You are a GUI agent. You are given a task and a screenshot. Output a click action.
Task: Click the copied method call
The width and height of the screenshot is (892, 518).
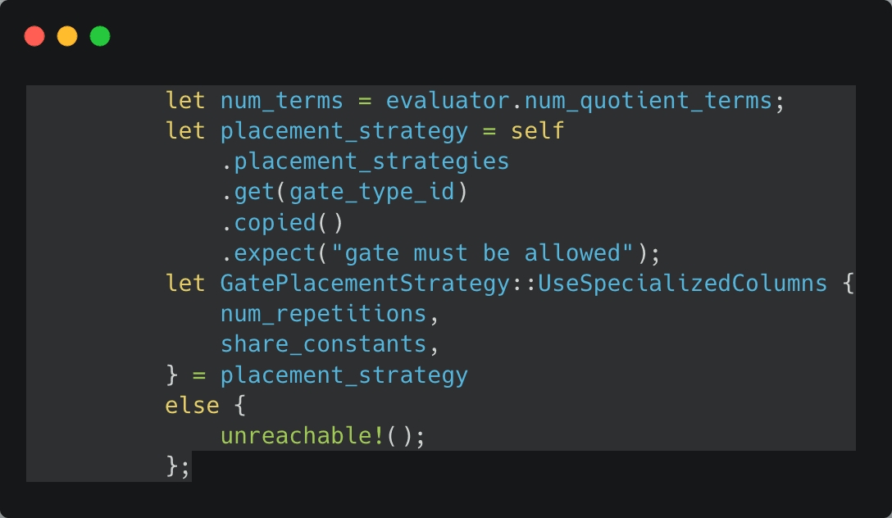tap(275, 223)
